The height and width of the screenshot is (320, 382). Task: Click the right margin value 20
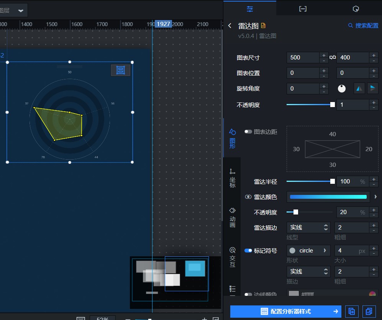pos(369,149)
